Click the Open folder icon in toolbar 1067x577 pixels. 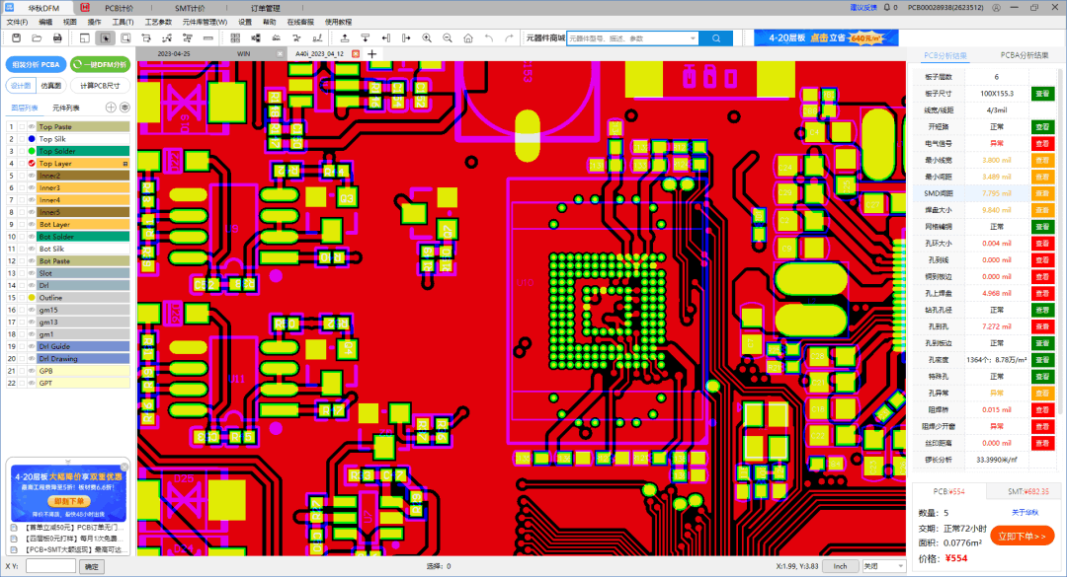point(37,38)
